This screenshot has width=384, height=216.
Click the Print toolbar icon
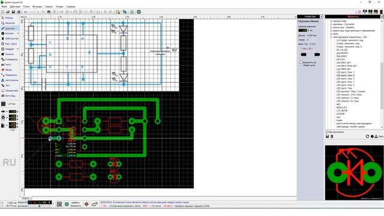(19, 12)
